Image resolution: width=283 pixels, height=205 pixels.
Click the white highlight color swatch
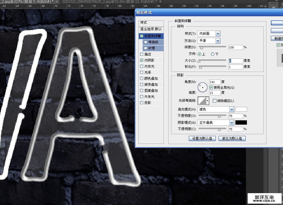[241, 109]
